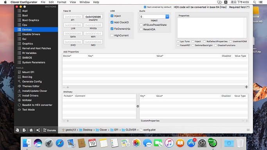This screenshot has height=150, width=267.
Task: Open the Edit menu
Action: (x=51, y=2)
